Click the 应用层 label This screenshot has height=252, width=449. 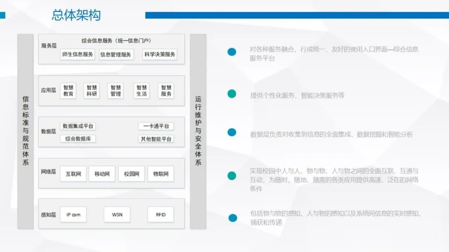pos(48,91)
